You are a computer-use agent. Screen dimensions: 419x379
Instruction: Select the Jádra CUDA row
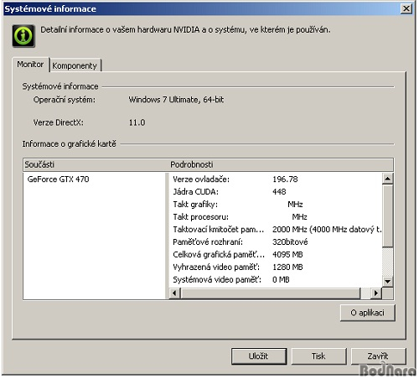point(275,192)
